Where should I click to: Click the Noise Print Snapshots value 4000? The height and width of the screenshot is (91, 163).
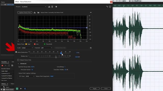coord(52,76)
